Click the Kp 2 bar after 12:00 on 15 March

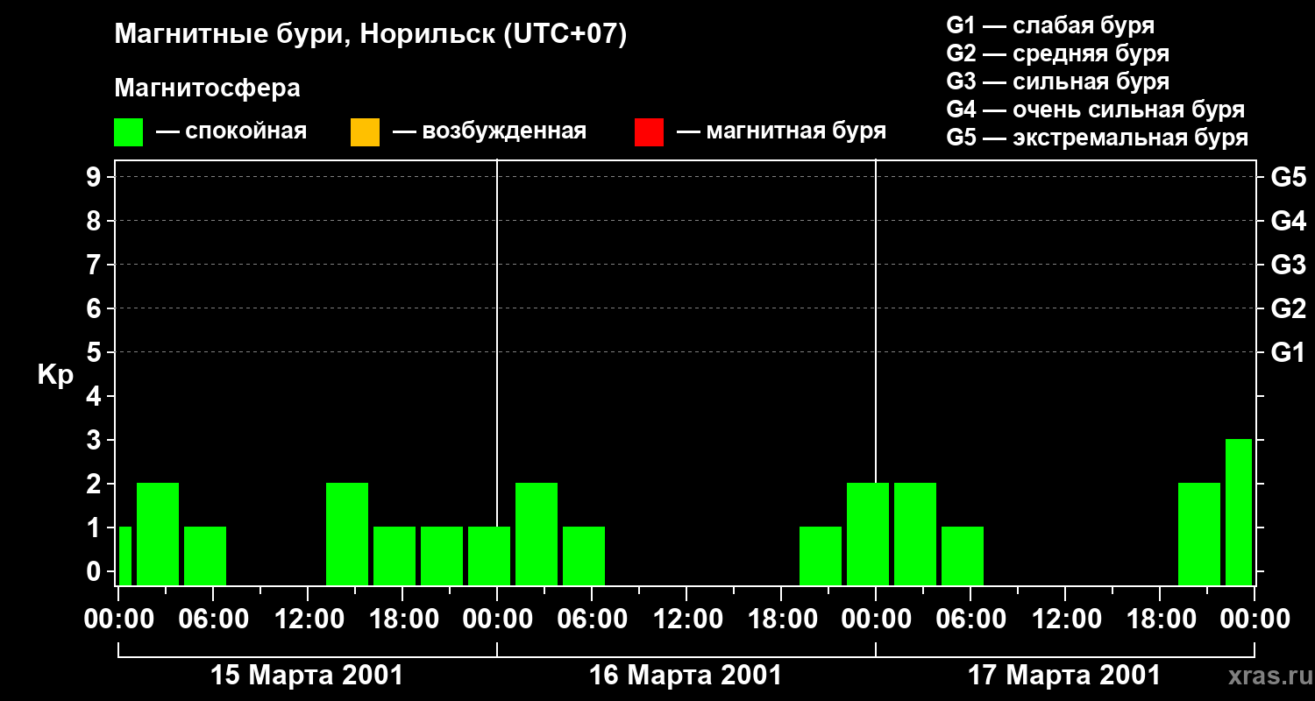click(347, 534)
